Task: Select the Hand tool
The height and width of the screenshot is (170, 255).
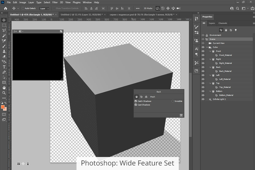Action: coord(4,88)
